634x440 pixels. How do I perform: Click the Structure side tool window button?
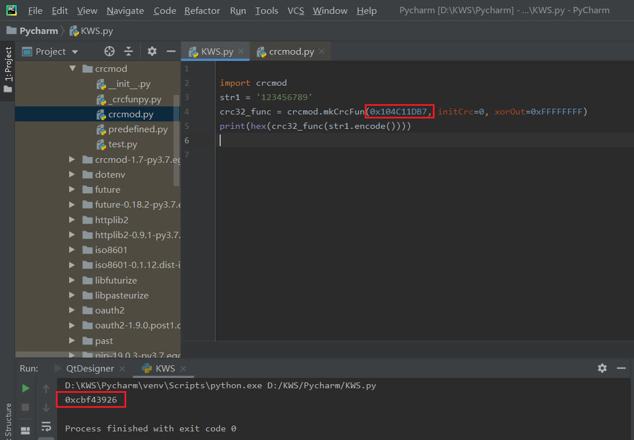[7, 422]
